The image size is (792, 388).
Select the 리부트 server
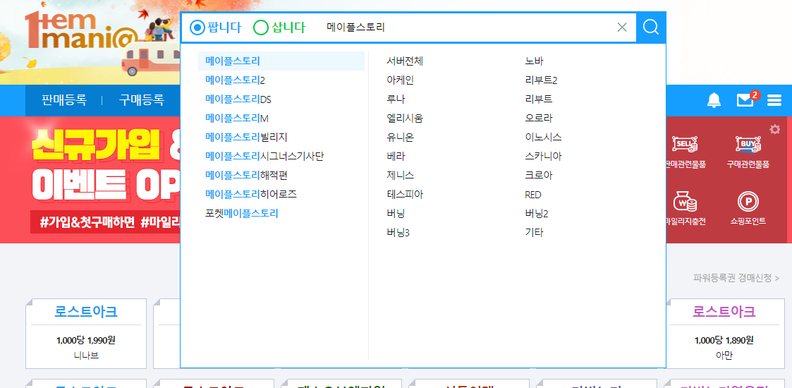[539, 99]
